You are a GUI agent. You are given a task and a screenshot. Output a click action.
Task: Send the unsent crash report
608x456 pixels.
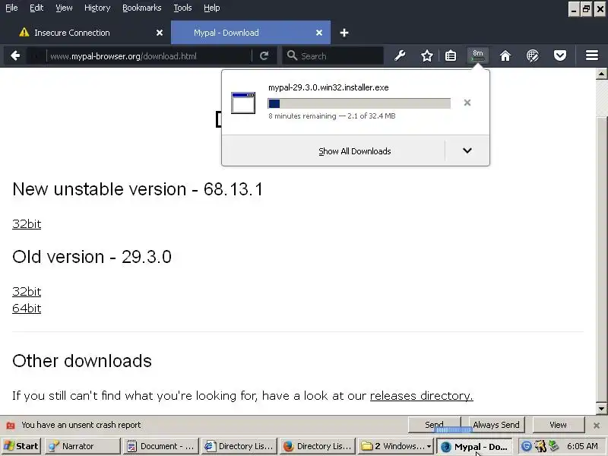[434, 425]
